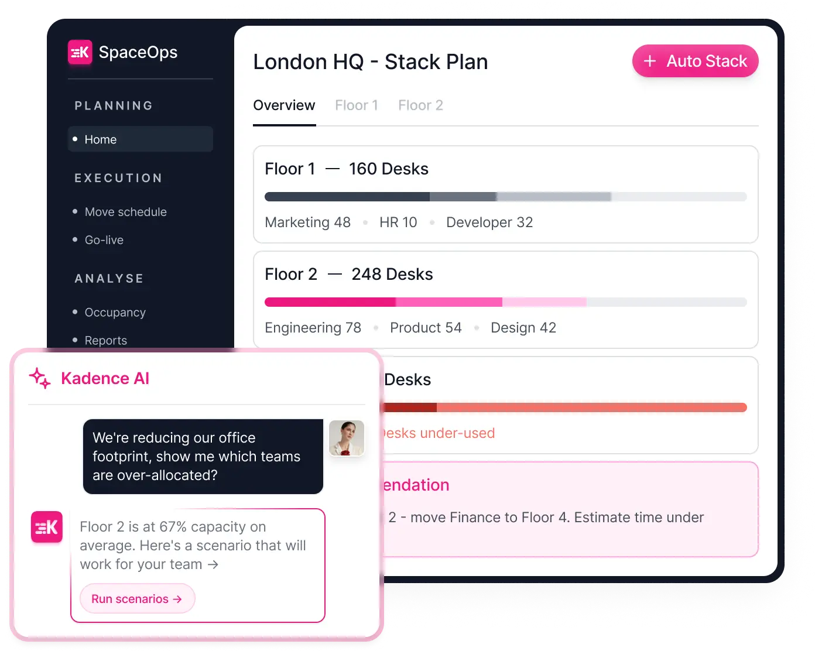Click the red under-used desks bar
The width and height of the screenshot is (815, 651).
[562, 407]
